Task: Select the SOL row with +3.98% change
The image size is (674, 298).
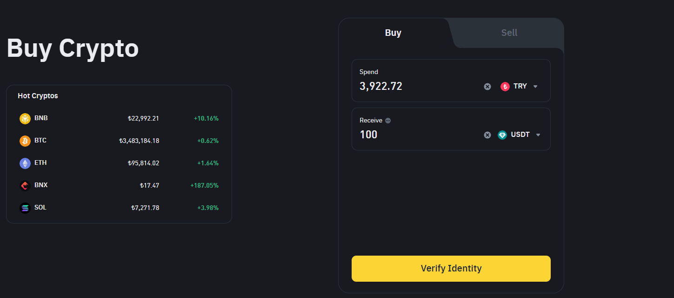Action: tap(119, 208)
